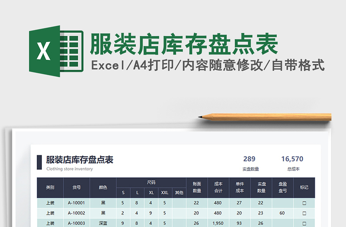
Task: Click the 成本合计 value 1,950 in row A-10003
Action: 218,223
